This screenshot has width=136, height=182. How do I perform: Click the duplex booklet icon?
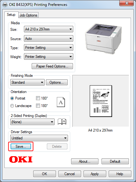(62, 122)
